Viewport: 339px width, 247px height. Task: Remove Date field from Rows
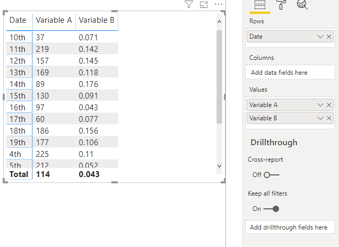point(329,37)
